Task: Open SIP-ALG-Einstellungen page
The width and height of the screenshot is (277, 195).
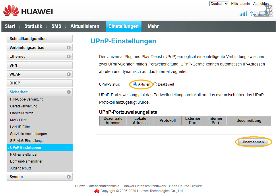Action: pyautogui.click(x=28, y=141)
